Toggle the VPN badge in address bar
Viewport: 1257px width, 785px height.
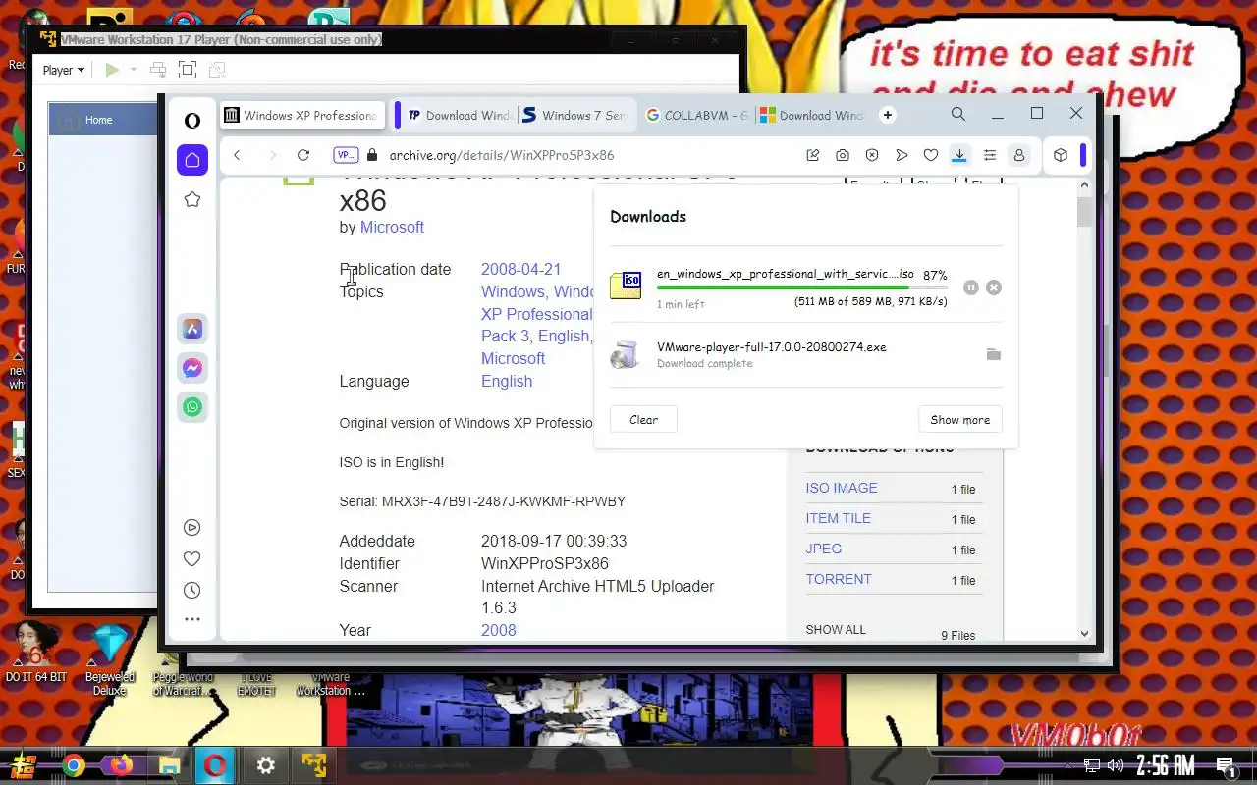coord(346,155)
